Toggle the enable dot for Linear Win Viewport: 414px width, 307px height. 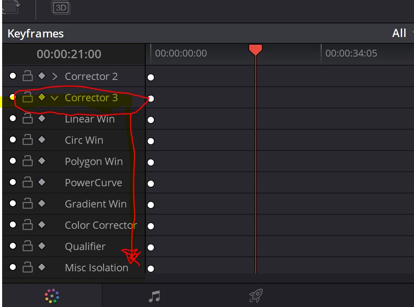pos(13,118)
